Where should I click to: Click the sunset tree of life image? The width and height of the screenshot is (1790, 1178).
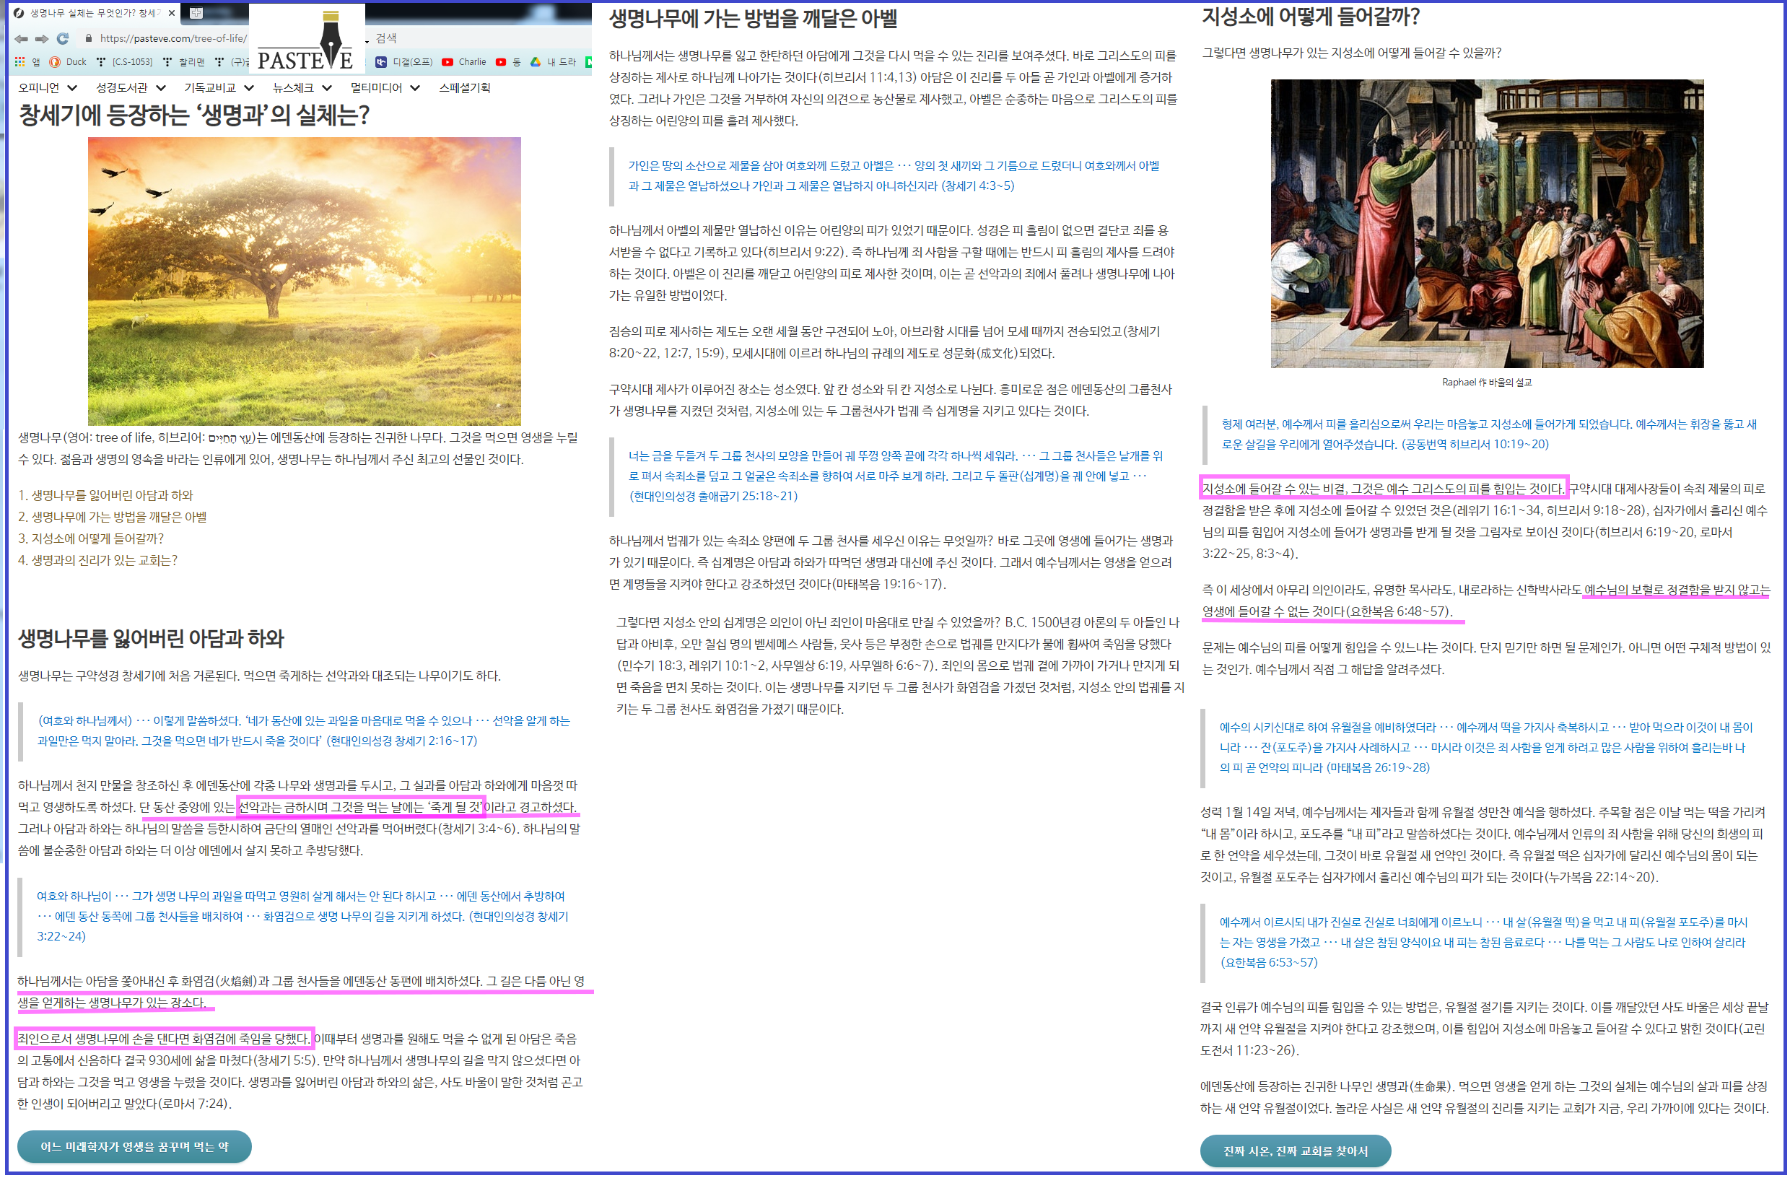pos(305,282)
